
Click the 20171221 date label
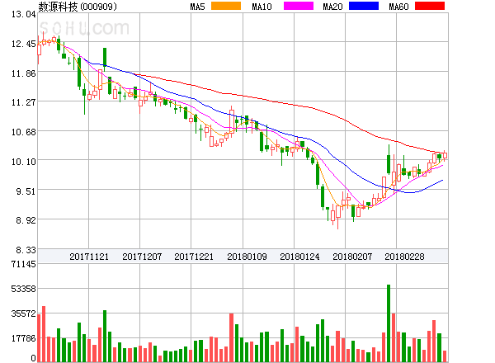tap(194, 257)
